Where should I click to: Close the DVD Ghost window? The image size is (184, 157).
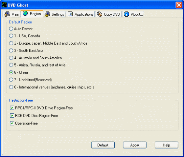(179, 5)
